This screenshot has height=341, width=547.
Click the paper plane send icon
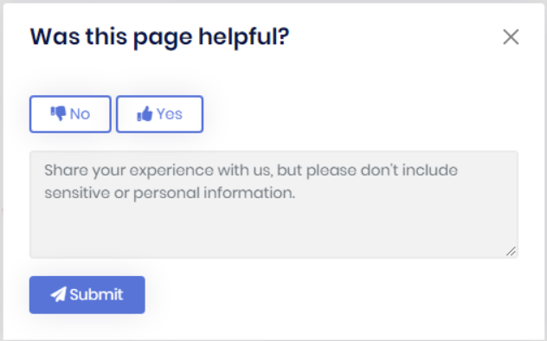click(x=58, y=294)
